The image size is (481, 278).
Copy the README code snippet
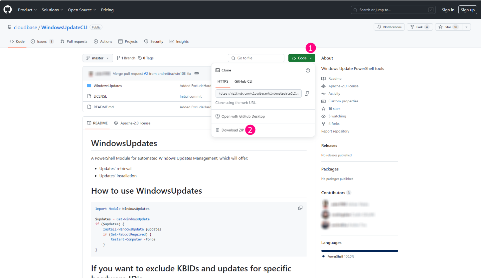(300, 208)
